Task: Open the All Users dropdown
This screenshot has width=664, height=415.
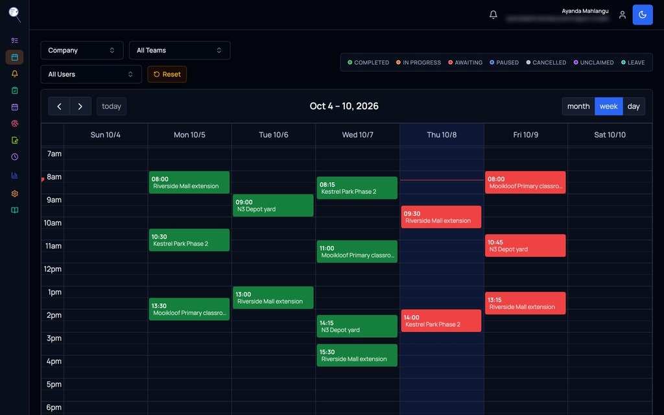Action: point(91,74)
